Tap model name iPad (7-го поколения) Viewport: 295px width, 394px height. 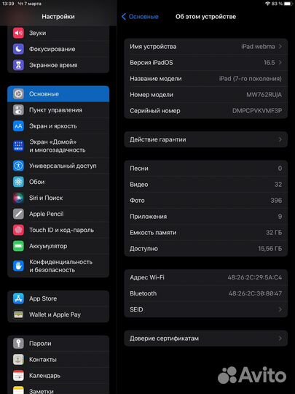251,79
